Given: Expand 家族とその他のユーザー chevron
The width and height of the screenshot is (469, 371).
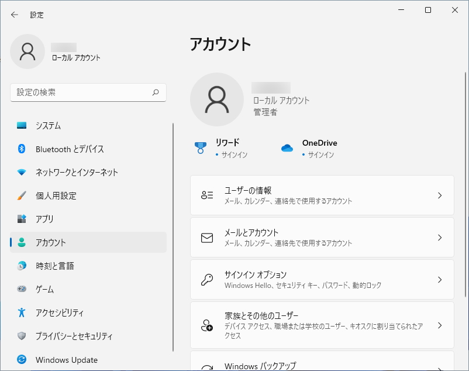Looking at the screenshot, I should pyautogui.click(x=440, y=325).
